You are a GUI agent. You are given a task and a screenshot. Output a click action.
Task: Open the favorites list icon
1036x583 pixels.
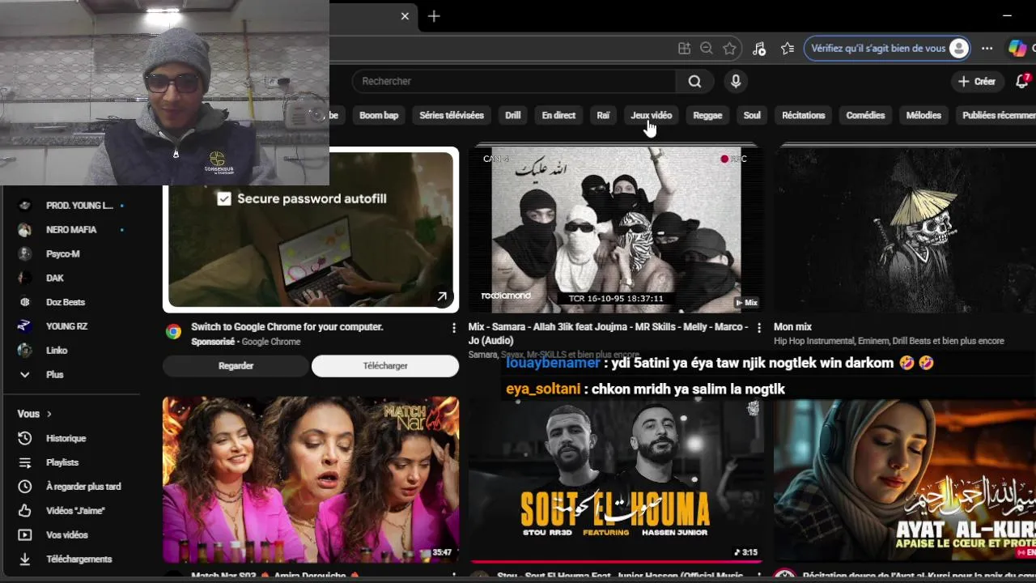788,49
